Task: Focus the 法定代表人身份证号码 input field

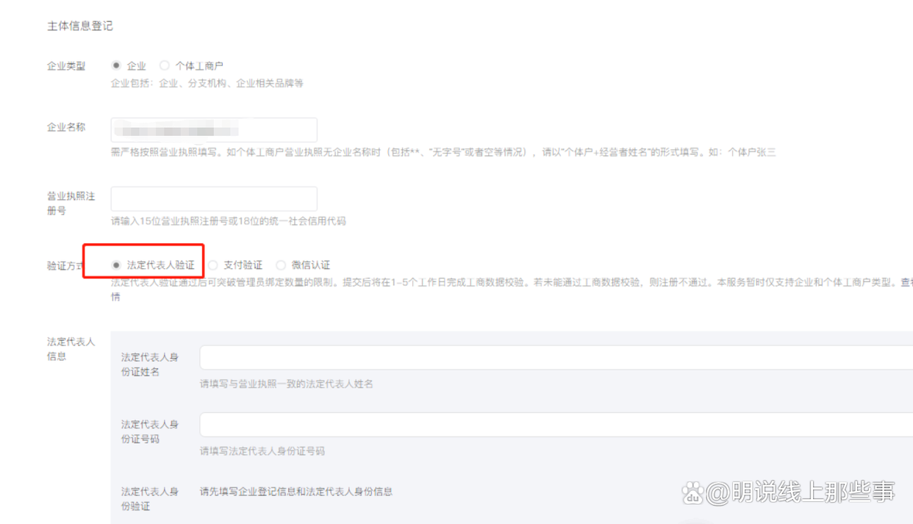Action: coord(556,425)
